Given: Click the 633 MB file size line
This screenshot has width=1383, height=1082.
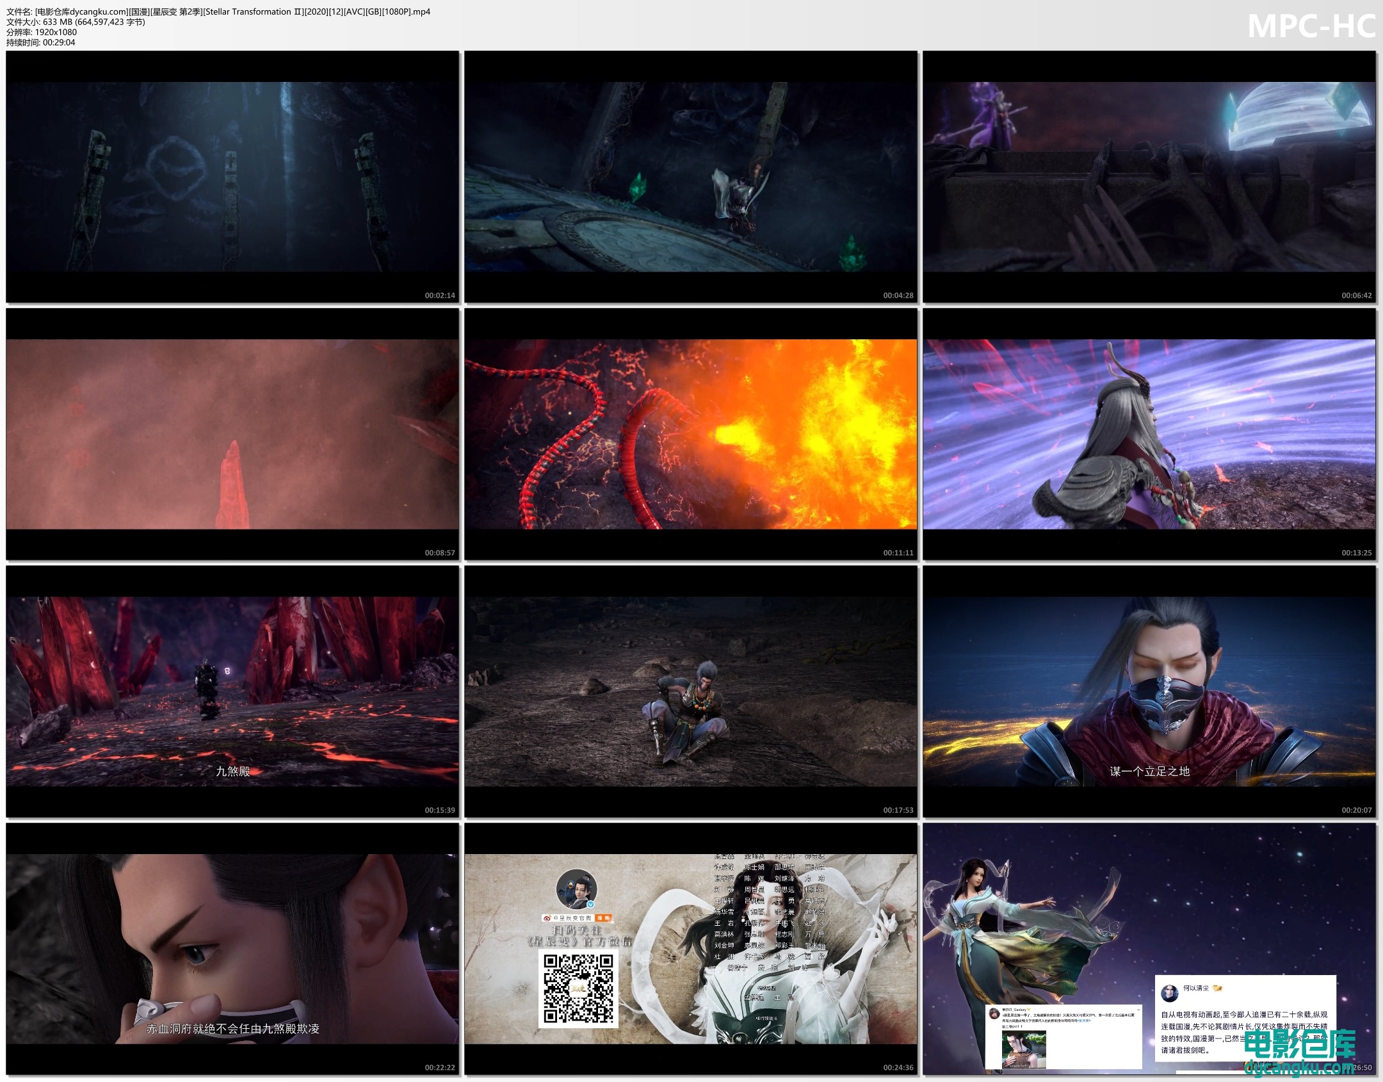Looking at the screenshot, I should coord(76,22).
